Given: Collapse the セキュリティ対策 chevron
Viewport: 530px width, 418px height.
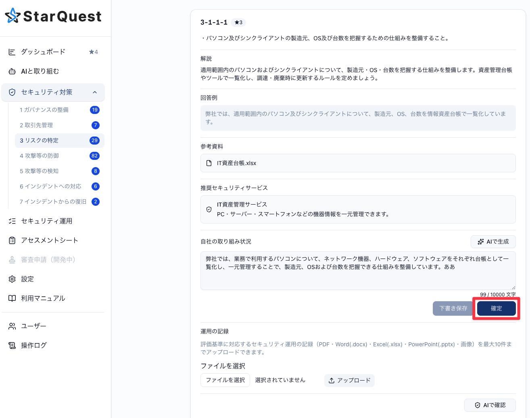Looking at the screenshot, I should [95, 92].
